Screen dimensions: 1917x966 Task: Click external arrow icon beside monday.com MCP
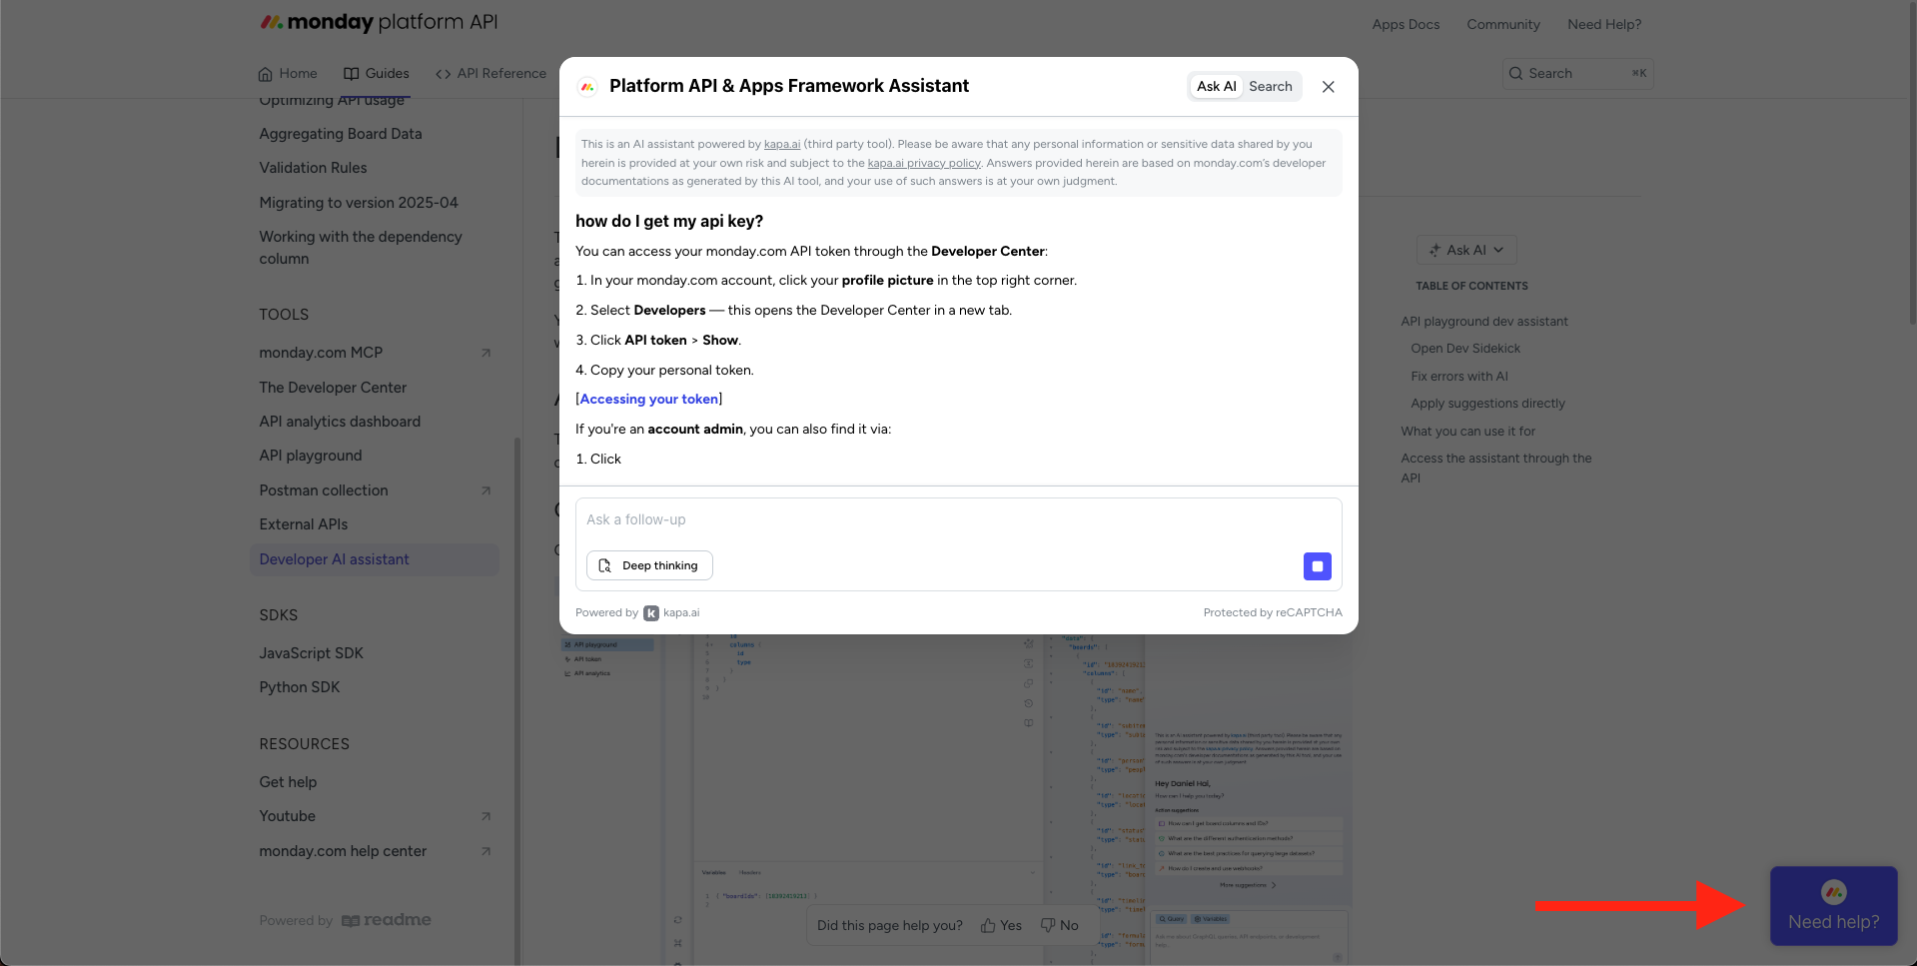coord(486,353)
